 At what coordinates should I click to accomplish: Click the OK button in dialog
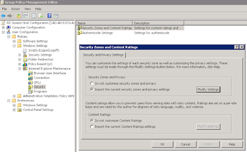click(x=162, y=144)
